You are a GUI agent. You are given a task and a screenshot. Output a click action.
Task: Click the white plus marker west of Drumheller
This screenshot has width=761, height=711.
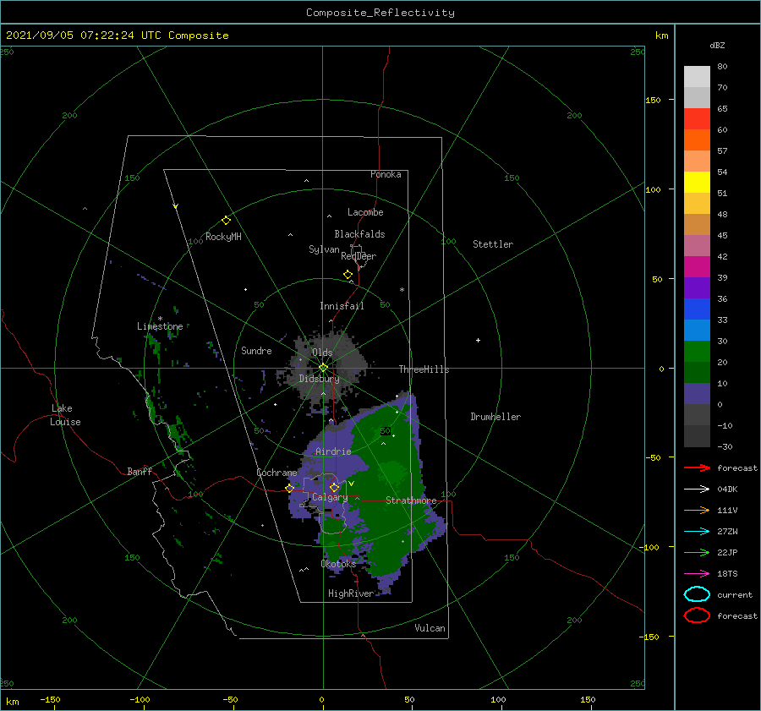pos(478,340)
